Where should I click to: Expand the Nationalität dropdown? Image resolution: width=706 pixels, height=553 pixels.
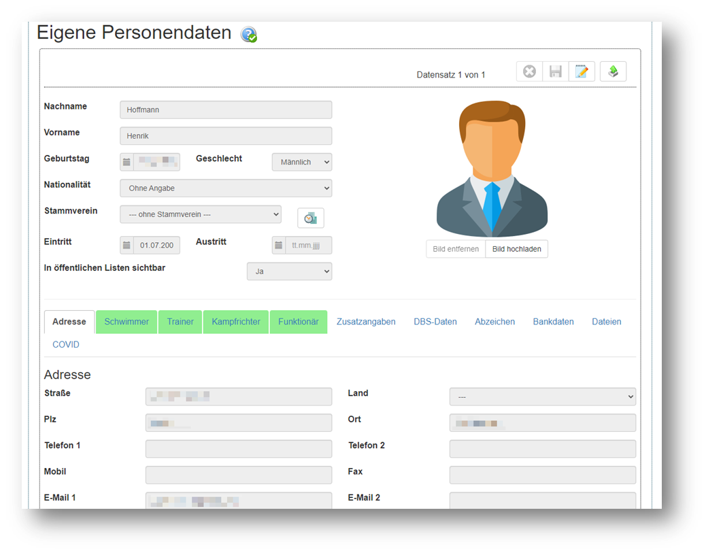point(226,188)
